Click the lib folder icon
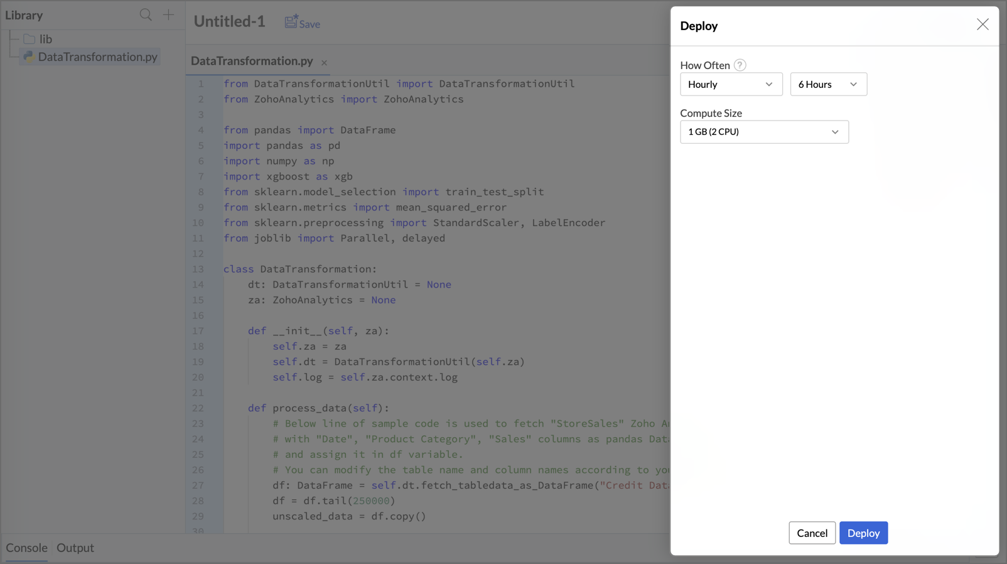Image resolution: width=1007 pixels, height=564 pixels. point(29,39)
